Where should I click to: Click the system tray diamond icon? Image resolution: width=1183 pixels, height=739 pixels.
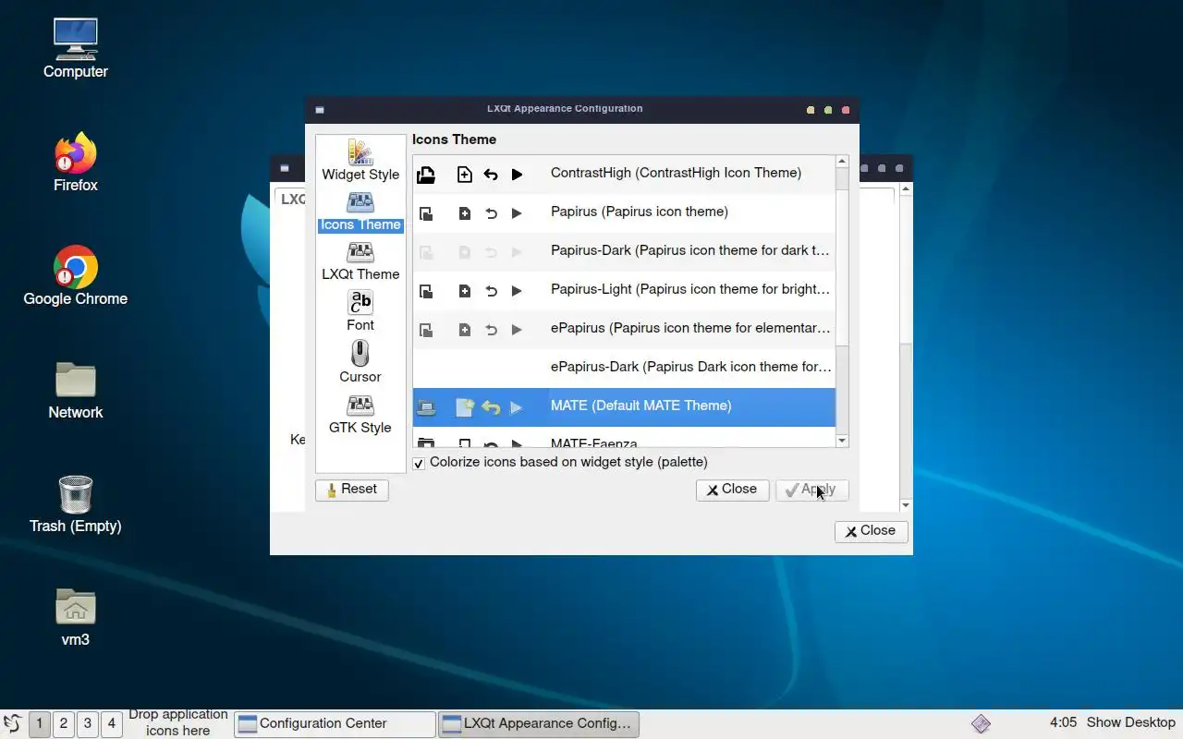(x=982, y=724)
